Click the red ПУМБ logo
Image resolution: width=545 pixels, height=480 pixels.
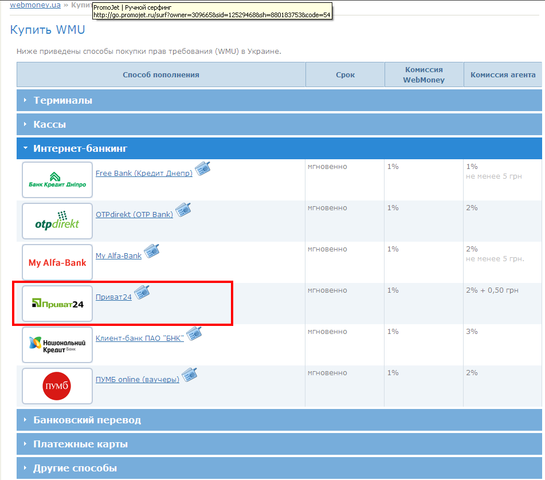[x=57, y=386]
